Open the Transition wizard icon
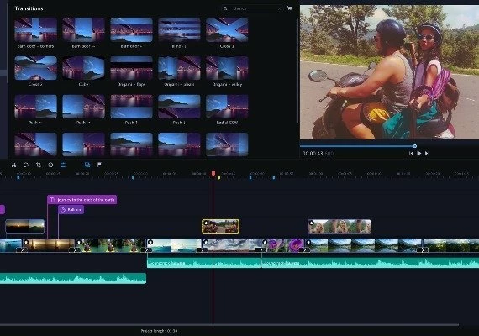The height and width of the screenshot is (336, 479). coord(87,165)
